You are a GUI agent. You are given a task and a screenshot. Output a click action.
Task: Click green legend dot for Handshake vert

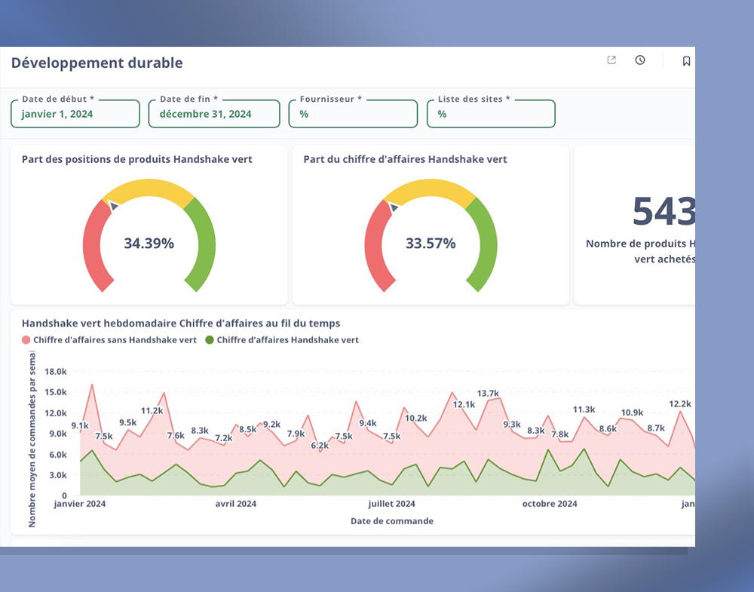click(210, 340)
